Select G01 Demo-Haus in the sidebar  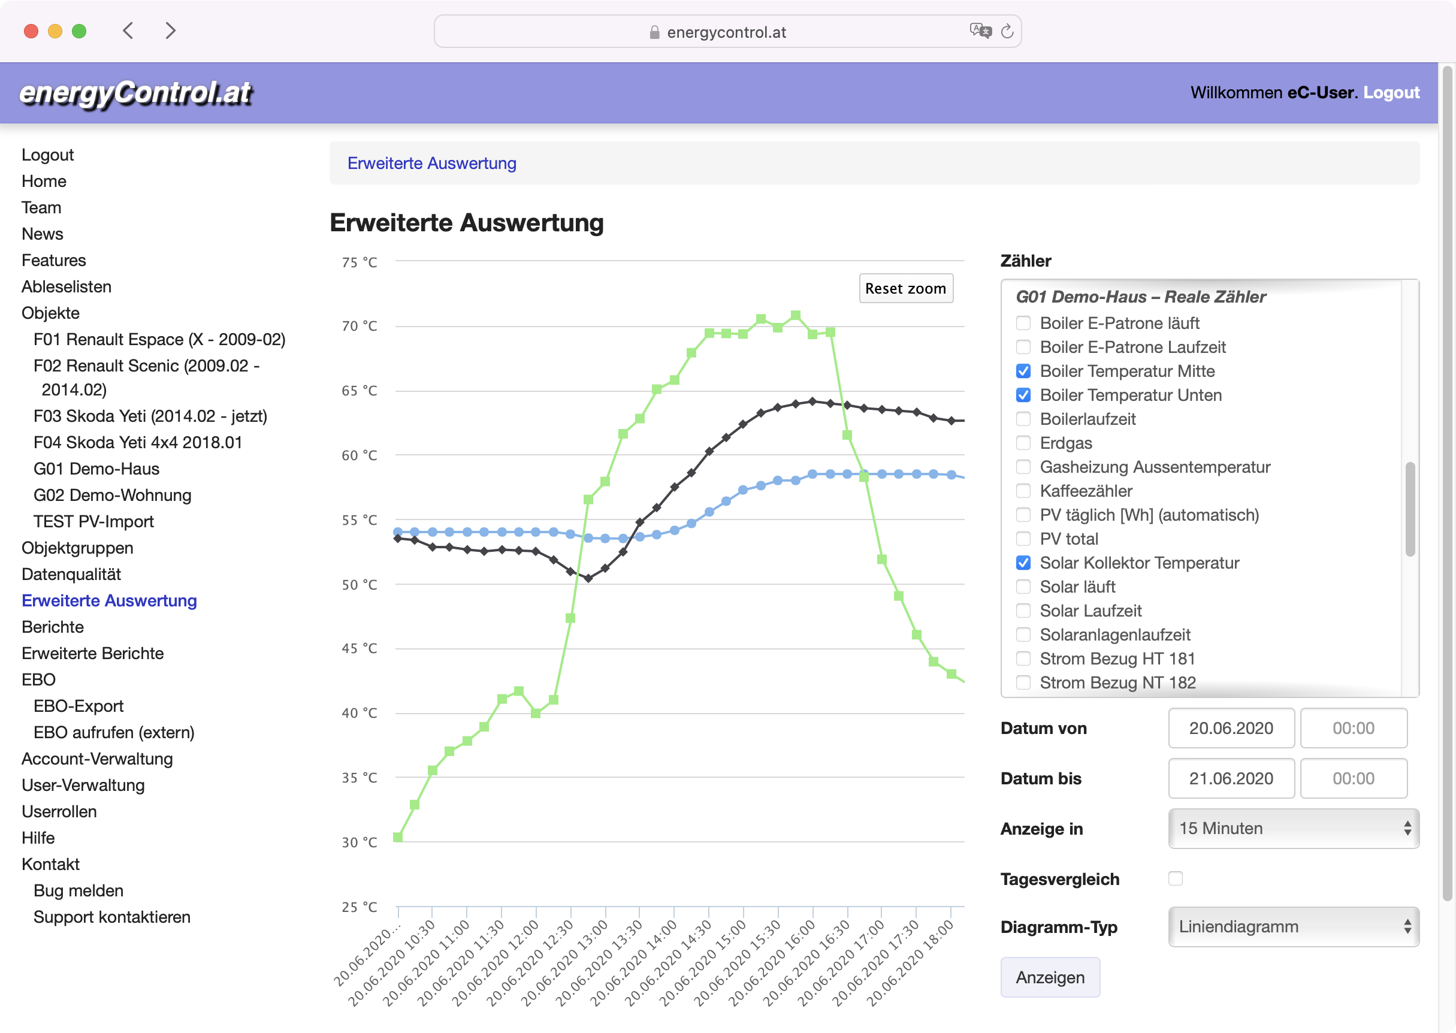click(x=96, y=469)
